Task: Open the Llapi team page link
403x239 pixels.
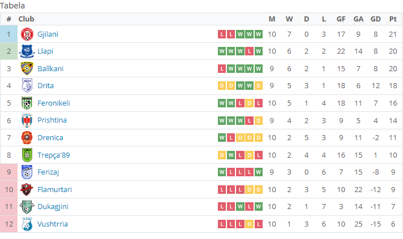Action: pos(45,51)
